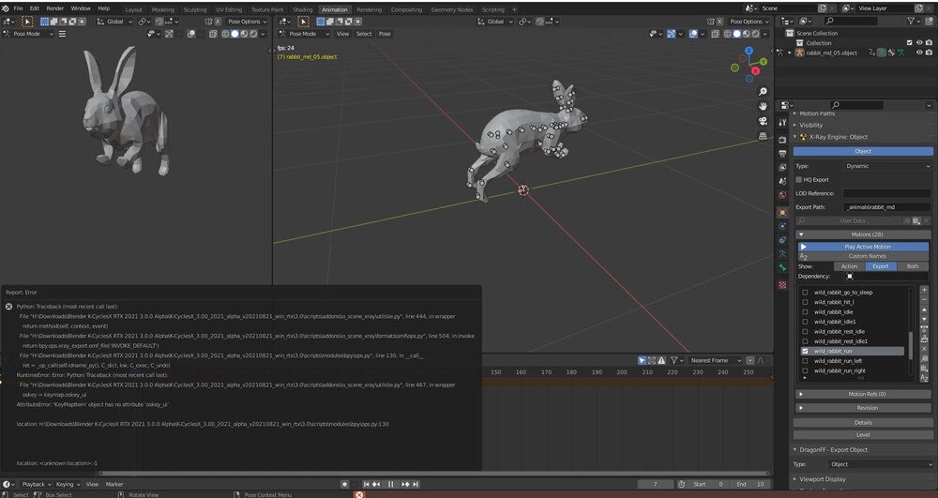Uncheck the wild_rabbit_run motion checkbox

coord(805,351)
